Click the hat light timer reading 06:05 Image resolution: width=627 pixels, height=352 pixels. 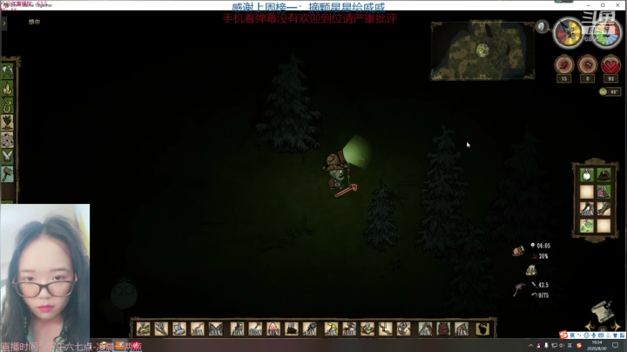(x=543, y=246)
